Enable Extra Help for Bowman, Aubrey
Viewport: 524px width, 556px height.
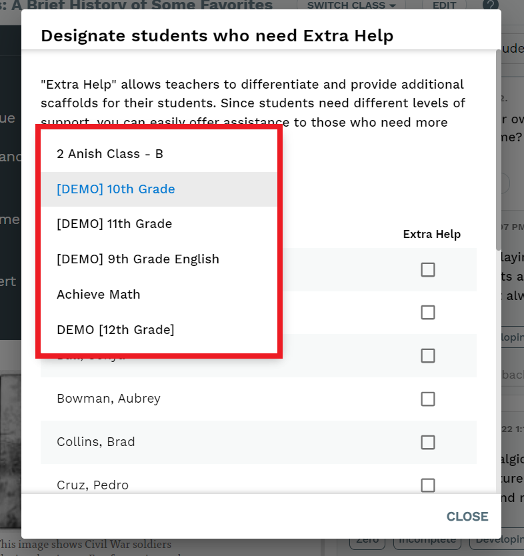[428, 399]
